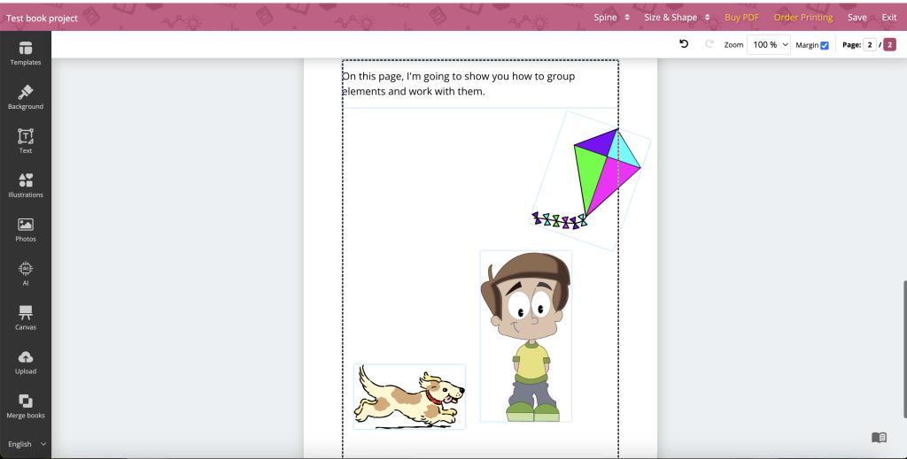The image size is (907, 459).
Task: Click the current page number field
Action: coord(870,44)
